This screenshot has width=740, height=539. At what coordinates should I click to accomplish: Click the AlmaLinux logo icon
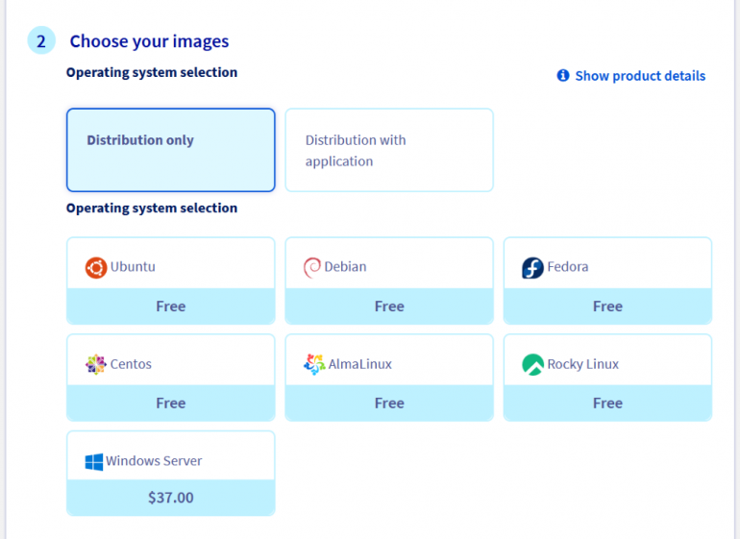click(313, 364)
